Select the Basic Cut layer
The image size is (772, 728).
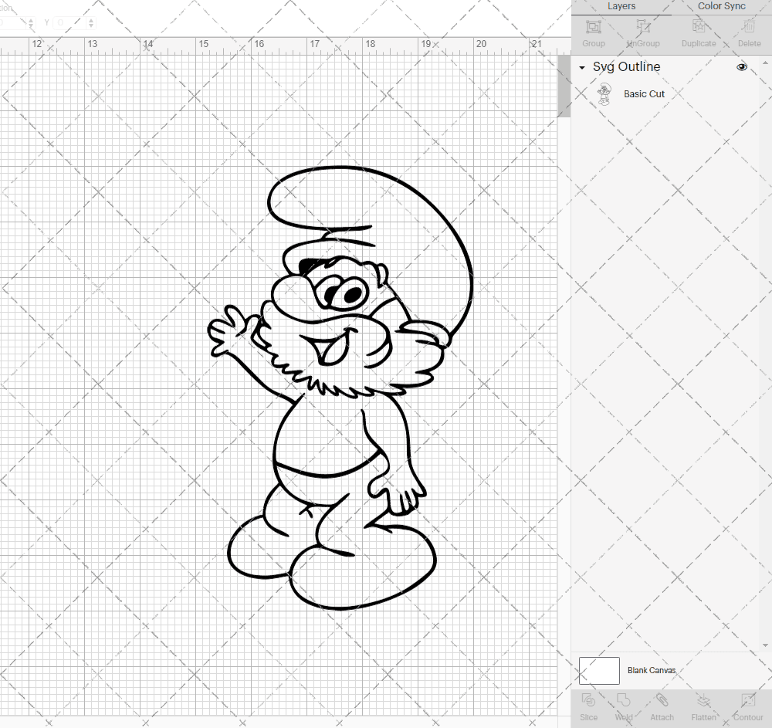(644, 93)
